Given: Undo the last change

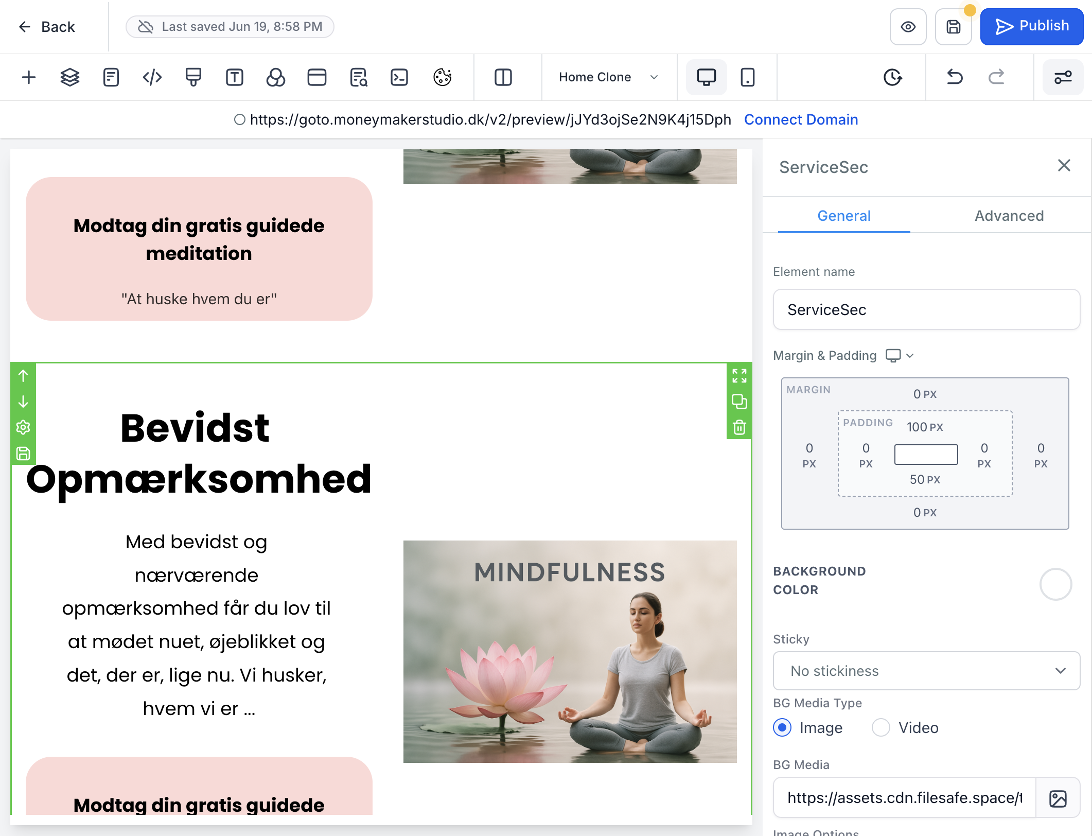Looking at the screenshot, I should 955,77.
